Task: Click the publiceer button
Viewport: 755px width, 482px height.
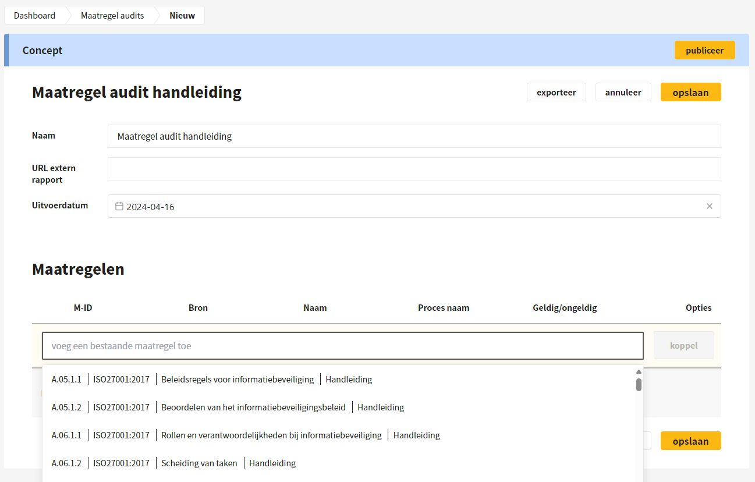Action: [704, 50]
